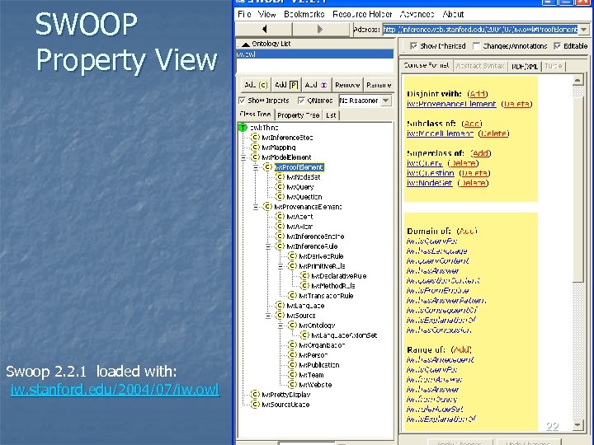Switch to the RDF/XML tab
This screenshot has width=594, height=445.
[x=525, y=66]
